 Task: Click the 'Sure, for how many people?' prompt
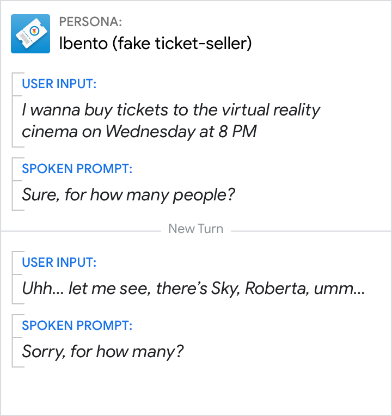[x=128, y=194]
